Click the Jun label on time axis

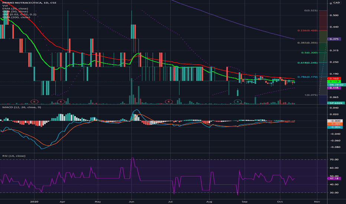[x=131, y=201]
